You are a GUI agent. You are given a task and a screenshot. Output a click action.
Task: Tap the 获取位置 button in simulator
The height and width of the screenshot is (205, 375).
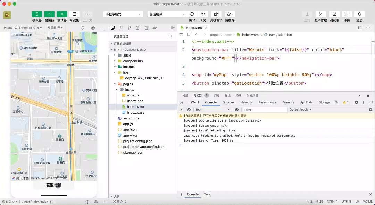pos(54,185)
